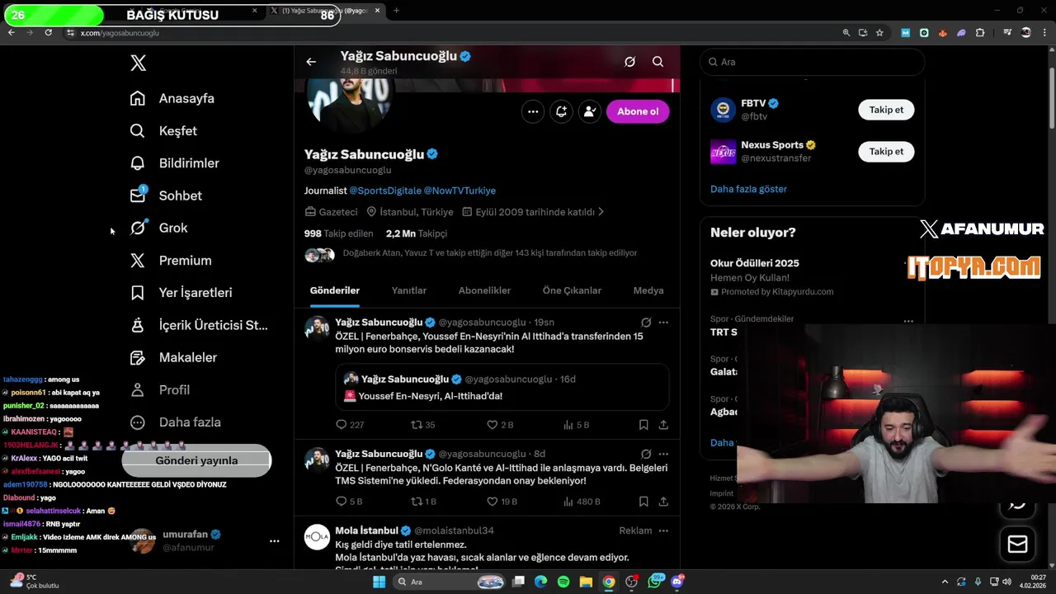Open the X logo home icon
1056x594 pixels.
tap(138, 63)
